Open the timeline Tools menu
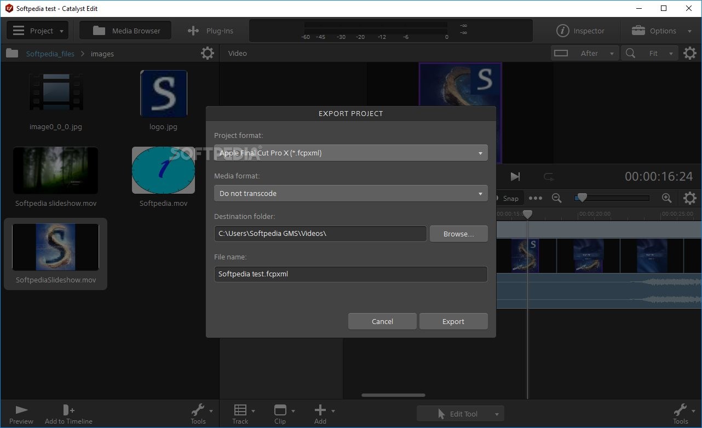This screenshot has height=428, width=702. point(683,414)
